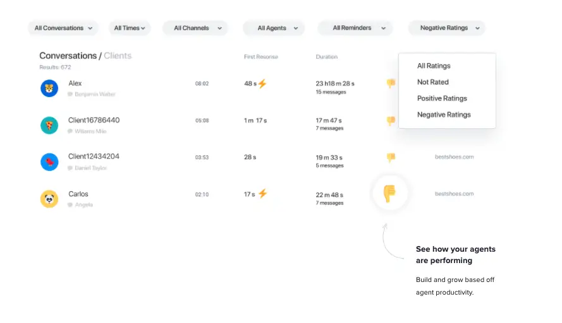Collapse the Negative Ratings filter dropdown
Screen dimensions: 562x323
tap(447, 28)
